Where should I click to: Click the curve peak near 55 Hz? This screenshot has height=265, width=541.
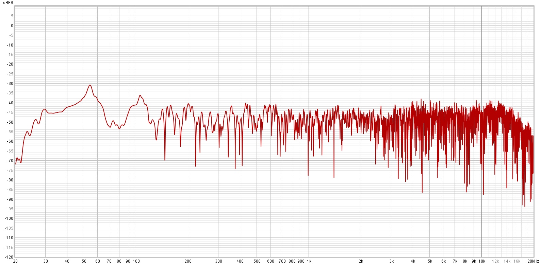click(x=90, y=85)
